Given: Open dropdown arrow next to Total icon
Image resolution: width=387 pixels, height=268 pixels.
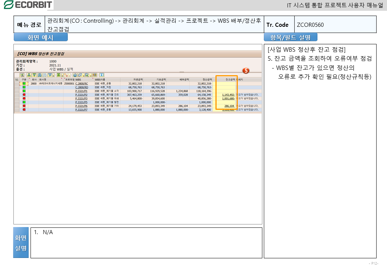Looking at the screenshot, I should 63,75.
